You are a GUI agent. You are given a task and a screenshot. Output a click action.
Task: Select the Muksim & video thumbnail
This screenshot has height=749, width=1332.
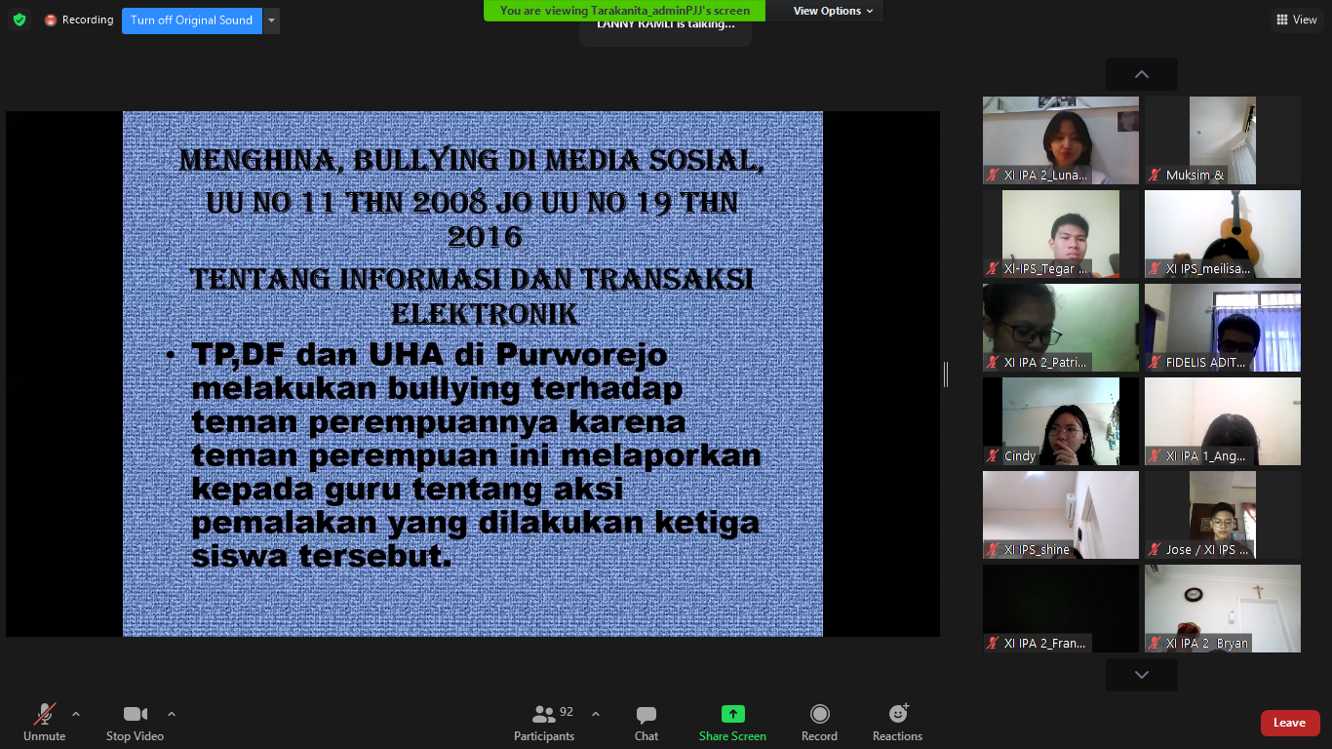1222,140
